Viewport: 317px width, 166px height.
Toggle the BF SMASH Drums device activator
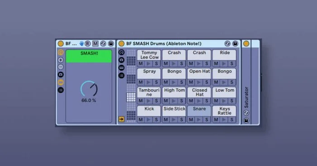point(121,43)
